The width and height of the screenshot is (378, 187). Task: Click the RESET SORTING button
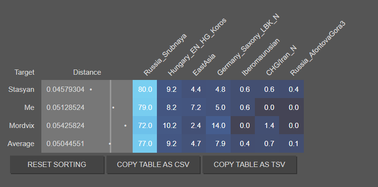[57, 165]
